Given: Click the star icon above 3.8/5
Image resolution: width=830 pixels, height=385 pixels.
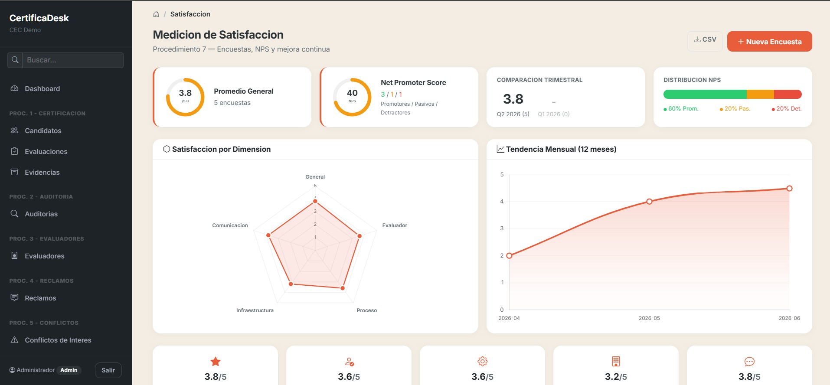Looking at the screenshot, I should tap(216, 362).
